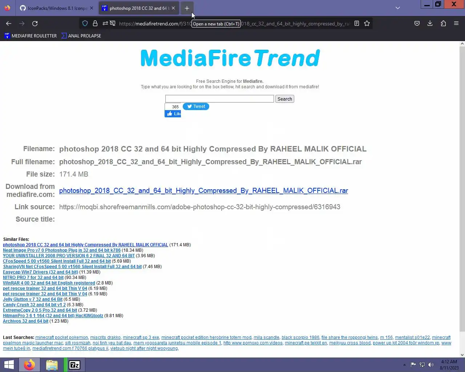The height and width of the screenshot is (372, 465).
Task: Open the Firefox hamburger application menu
Action: pos(456,24)
